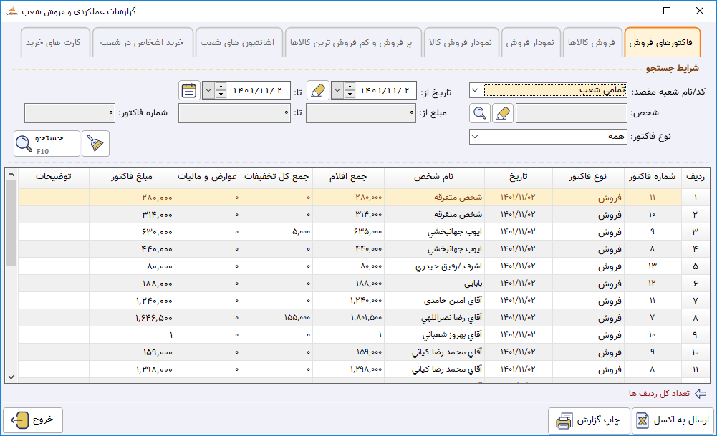The width and height of the screenshot is (717, 436).
Task: Open the اشانتیون های شعب tab
Action: tap(238, 42)
